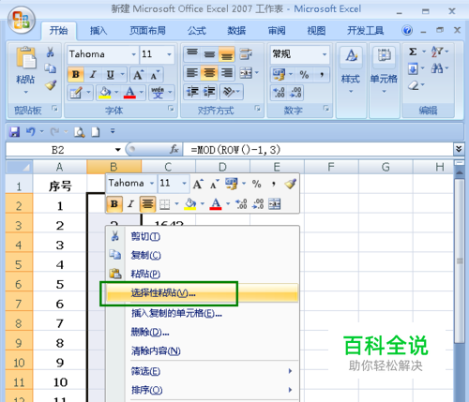The width and height of the screenshot is (469, 402).
Task: Click the Cut scissors icon in ribbon
Action: [x=50, y=52]
